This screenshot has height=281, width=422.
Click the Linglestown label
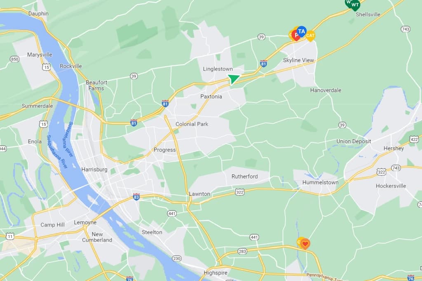coord(218,69)
